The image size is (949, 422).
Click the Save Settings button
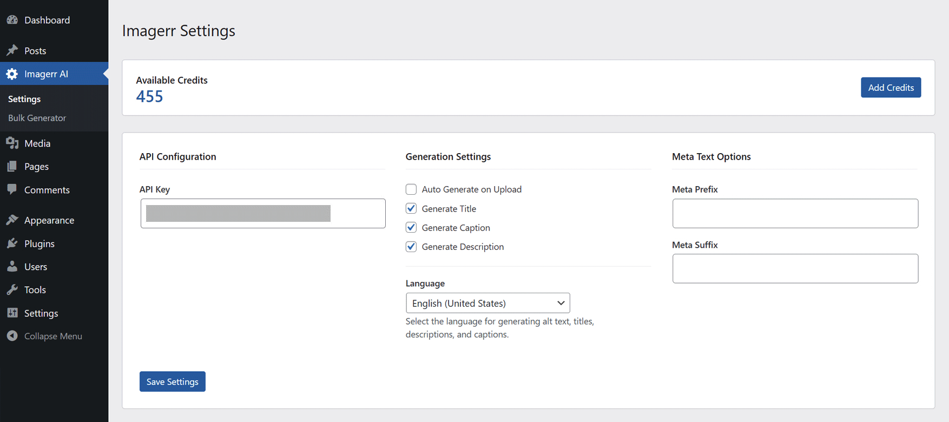click(x=173, y=381)
